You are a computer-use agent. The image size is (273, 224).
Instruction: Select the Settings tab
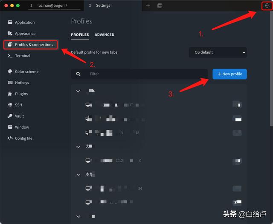point(113,6)
